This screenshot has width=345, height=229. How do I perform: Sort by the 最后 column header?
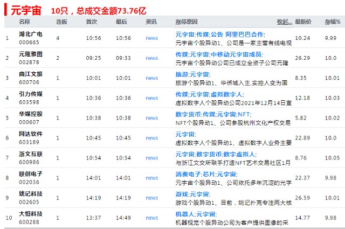tap(121, 22)
